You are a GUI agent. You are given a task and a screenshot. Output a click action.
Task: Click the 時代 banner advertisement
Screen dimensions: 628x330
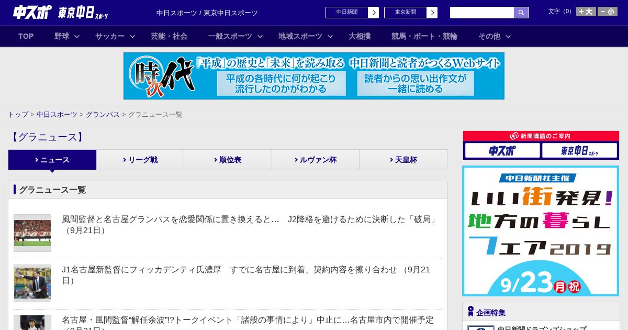pos(314,76)
